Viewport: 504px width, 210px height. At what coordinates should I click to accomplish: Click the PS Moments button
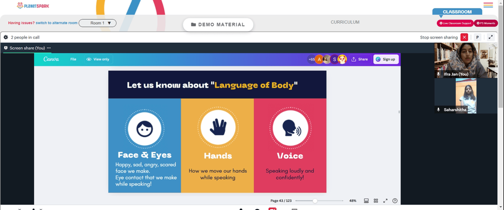(x=486, y=23)
